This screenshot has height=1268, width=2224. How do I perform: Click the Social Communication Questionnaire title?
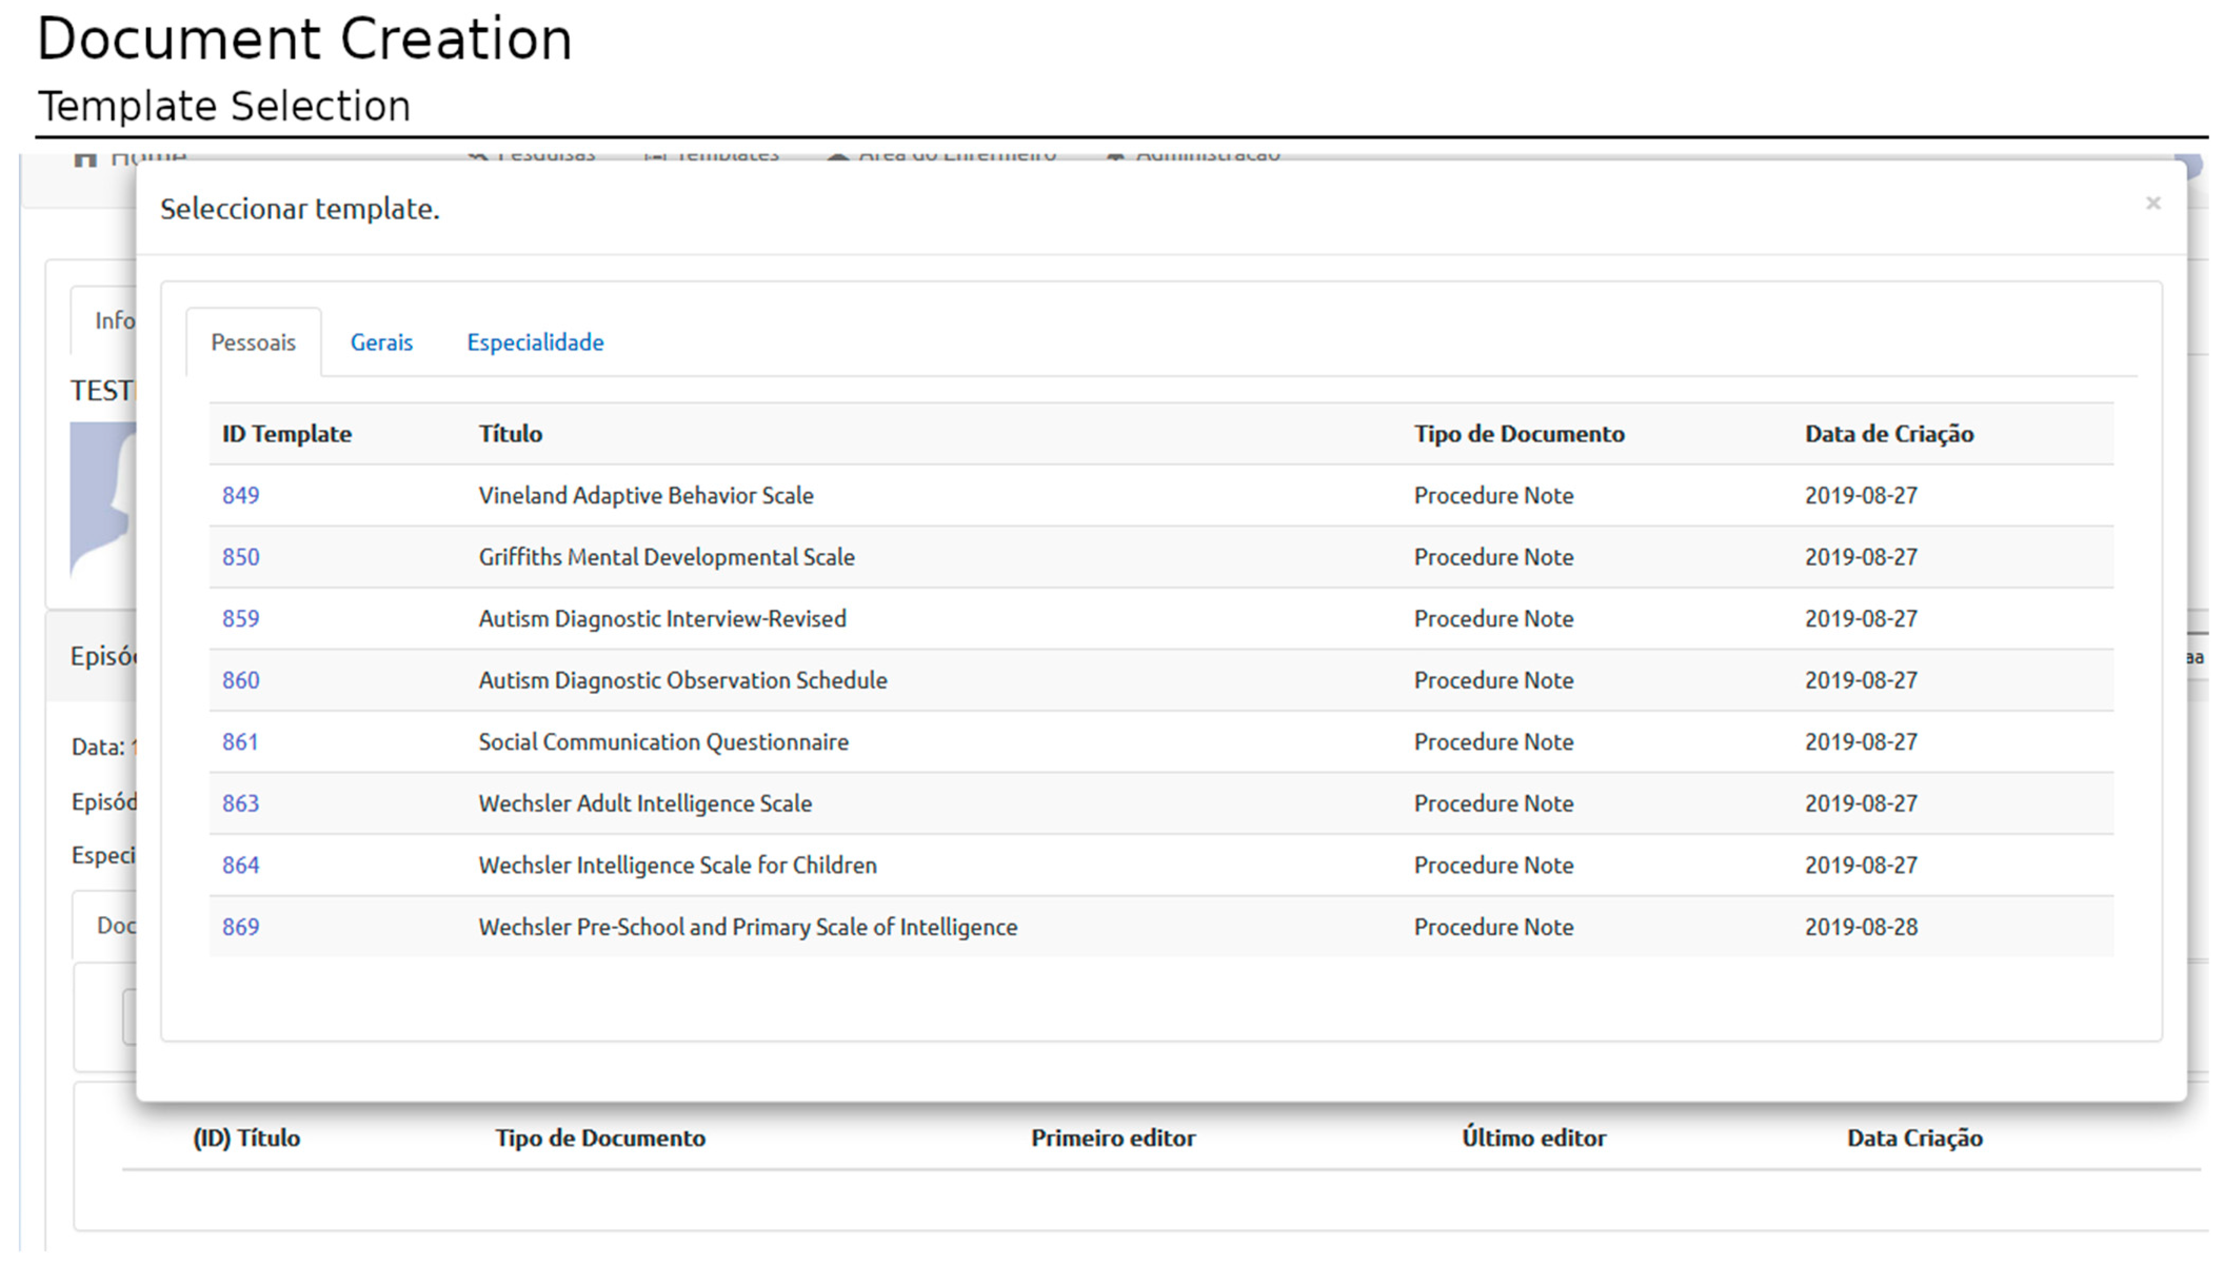pos(663,742)
